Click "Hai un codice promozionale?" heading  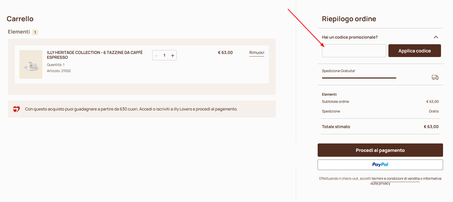350,37
